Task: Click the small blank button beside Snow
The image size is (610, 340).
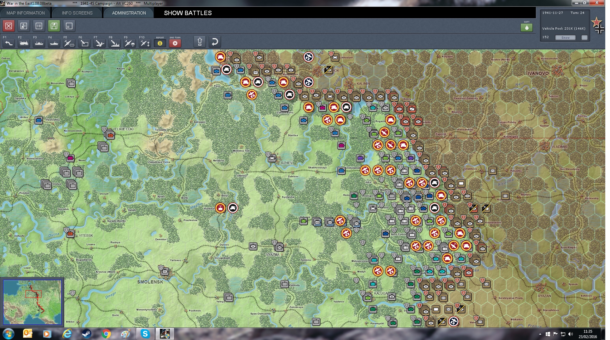Action: click(584, 37)
